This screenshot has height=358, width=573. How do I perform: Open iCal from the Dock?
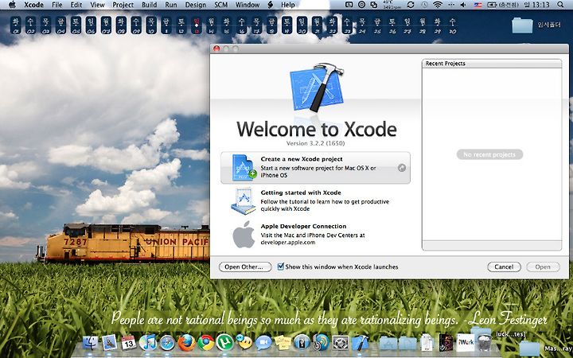(x=129, y=343)
